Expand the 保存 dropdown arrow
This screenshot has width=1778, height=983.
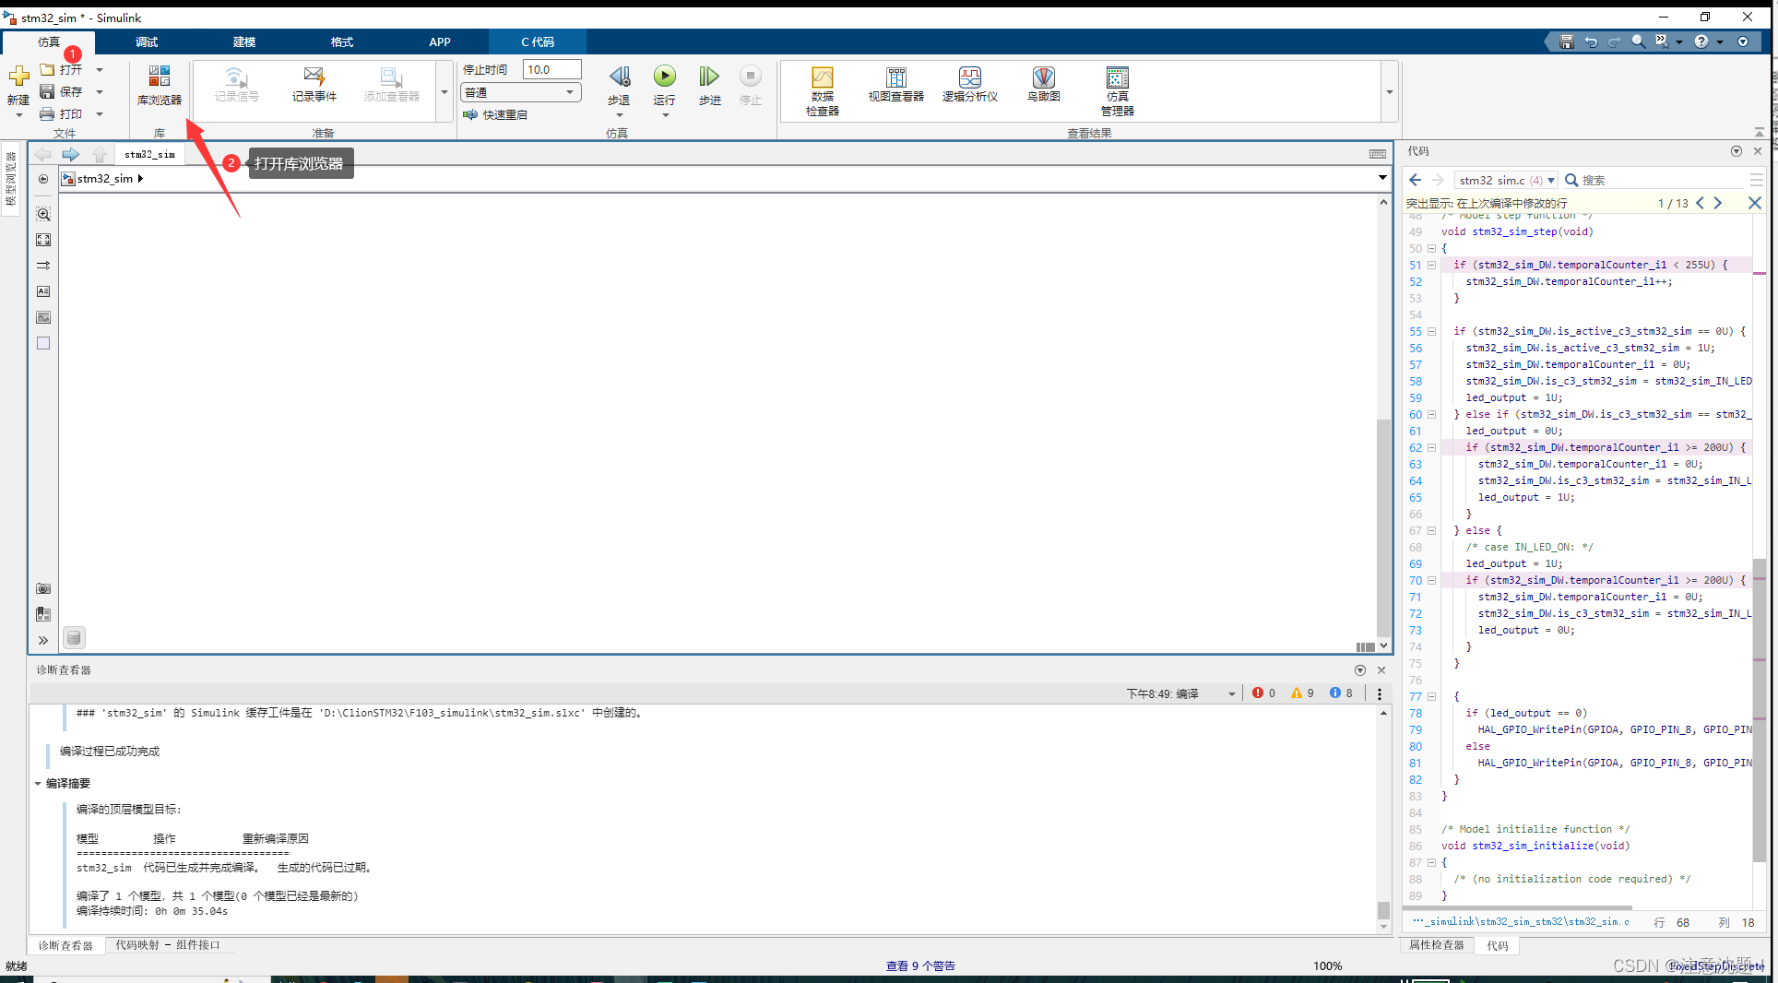(100, 91)
